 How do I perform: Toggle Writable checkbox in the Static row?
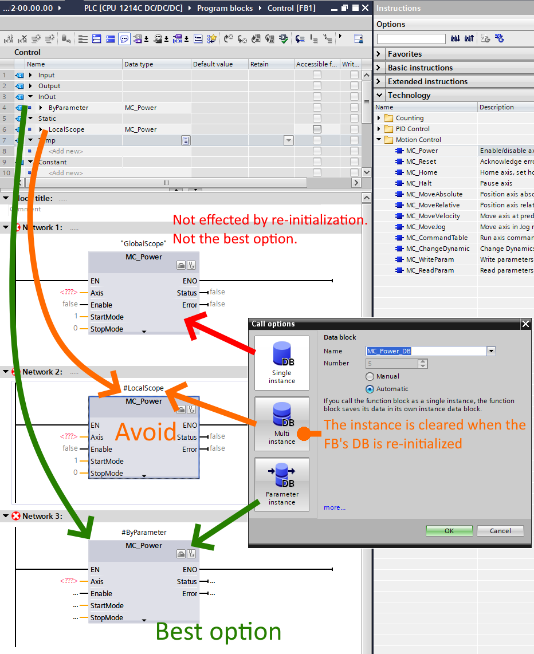(x=354, y=118)
